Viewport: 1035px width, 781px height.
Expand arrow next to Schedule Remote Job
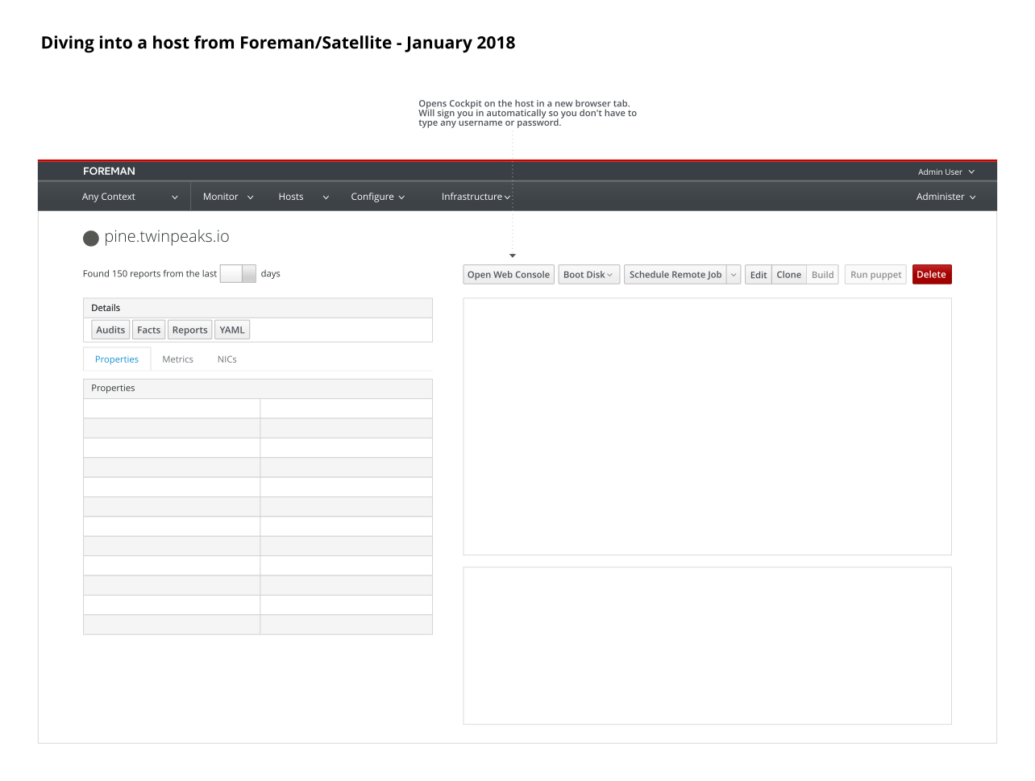click(x=734, y=275)
